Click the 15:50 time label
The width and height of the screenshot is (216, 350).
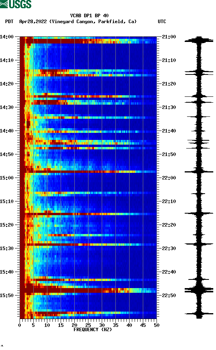pos(7,295)
